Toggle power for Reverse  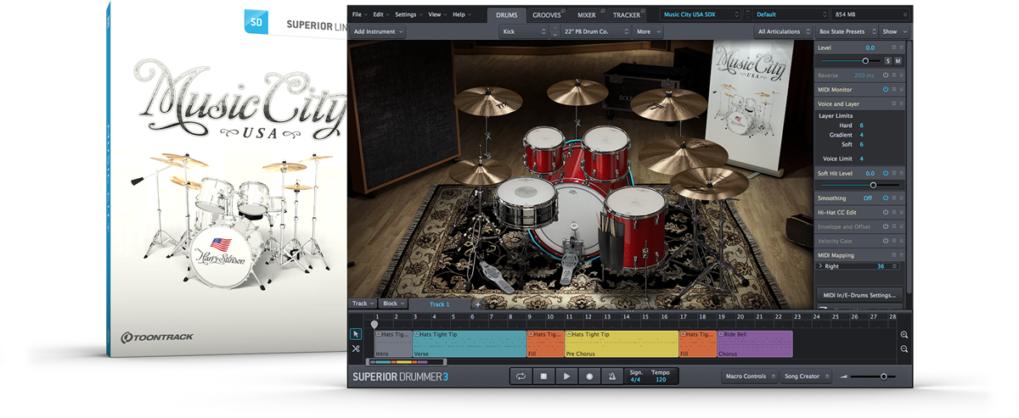[x=885, y=75]
